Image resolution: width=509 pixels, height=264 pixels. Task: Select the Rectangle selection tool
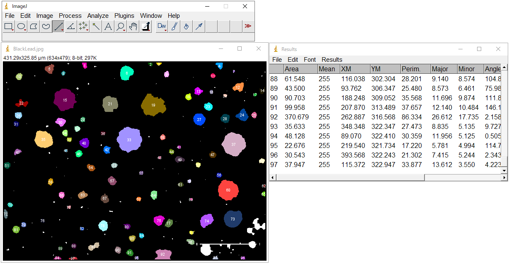(9, 27)
